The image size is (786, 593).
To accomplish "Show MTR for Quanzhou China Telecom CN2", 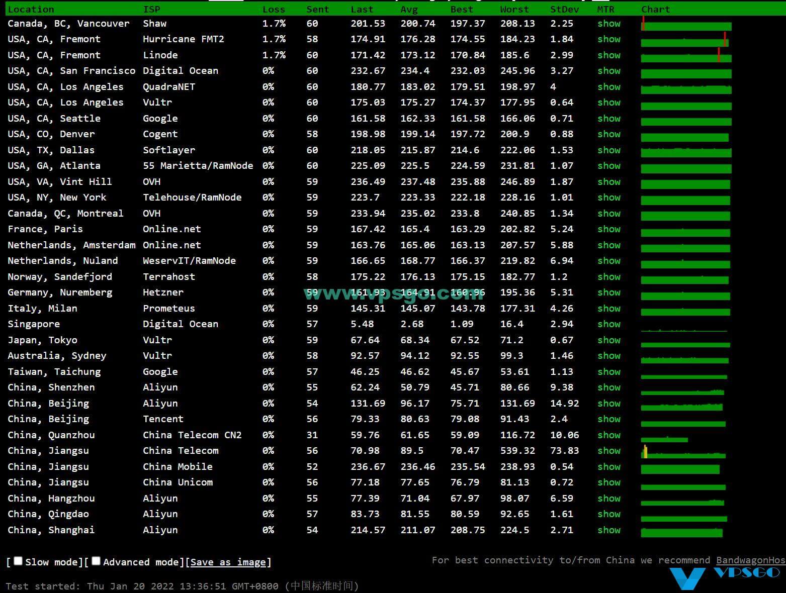I will [x=609, y=435].
